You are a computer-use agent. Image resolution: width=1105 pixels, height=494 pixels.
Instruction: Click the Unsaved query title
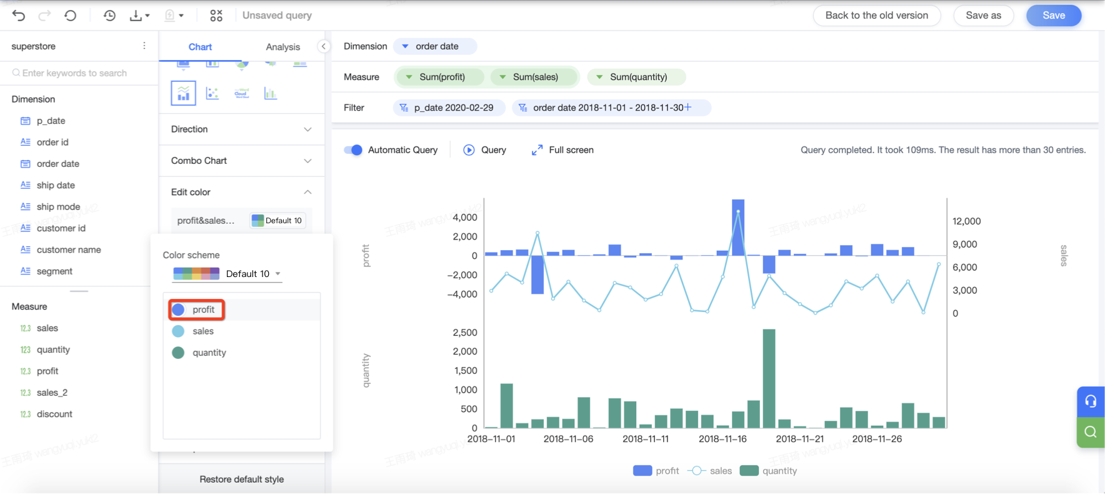(x=277, y=16)
